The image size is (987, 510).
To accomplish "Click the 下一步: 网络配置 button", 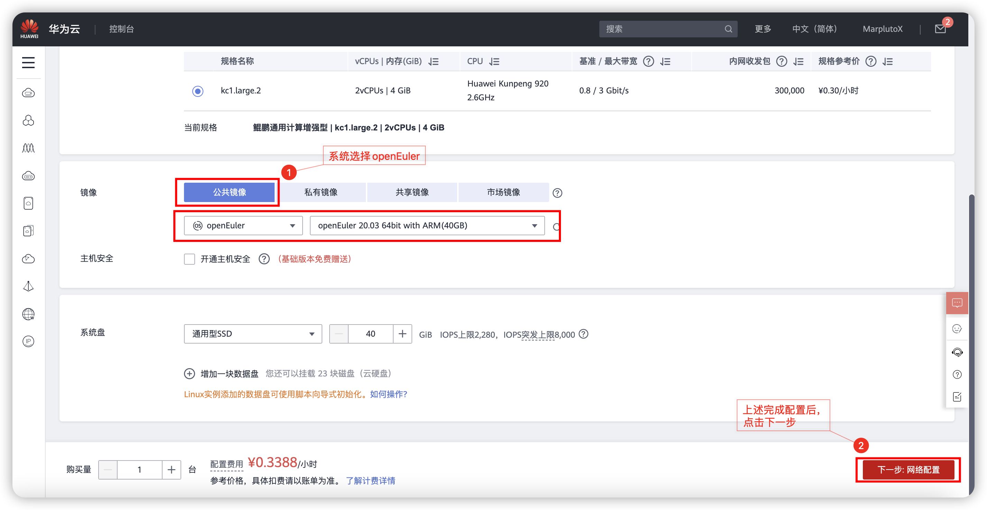I will click(908, 470).
